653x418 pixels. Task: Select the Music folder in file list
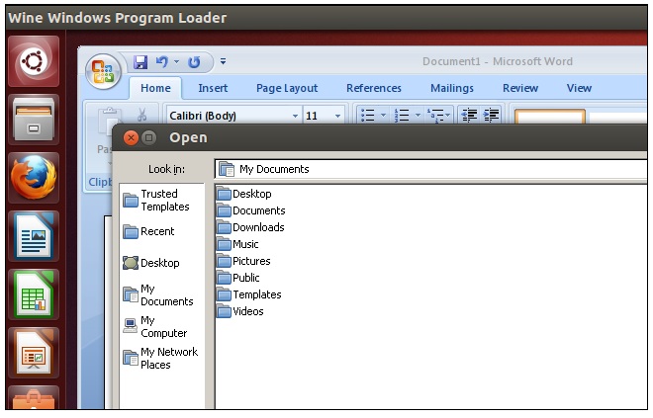click(237, 244)
